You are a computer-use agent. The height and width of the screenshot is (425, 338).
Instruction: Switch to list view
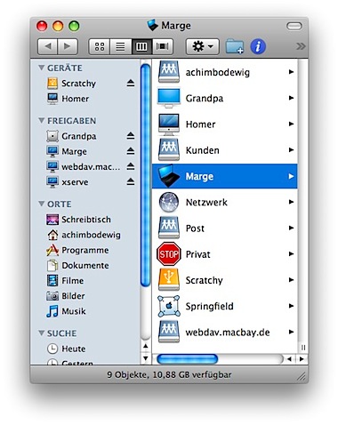(x=120, y=46)
